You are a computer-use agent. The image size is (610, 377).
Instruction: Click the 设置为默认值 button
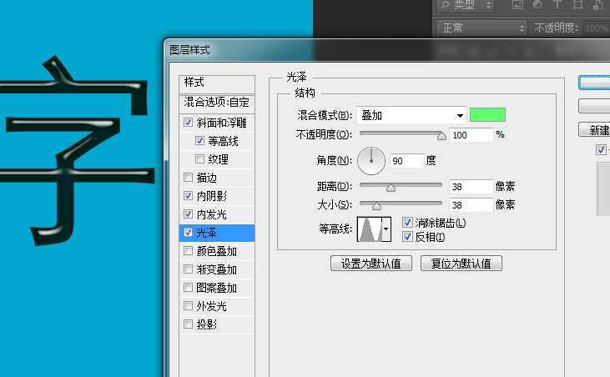[371, 264]
